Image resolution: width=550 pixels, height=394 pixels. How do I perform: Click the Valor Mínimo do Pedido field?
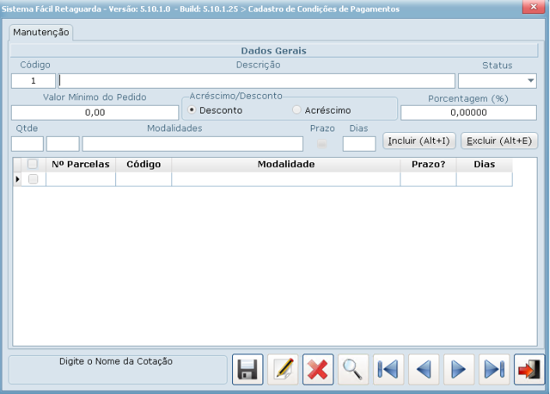coord(94,113)
